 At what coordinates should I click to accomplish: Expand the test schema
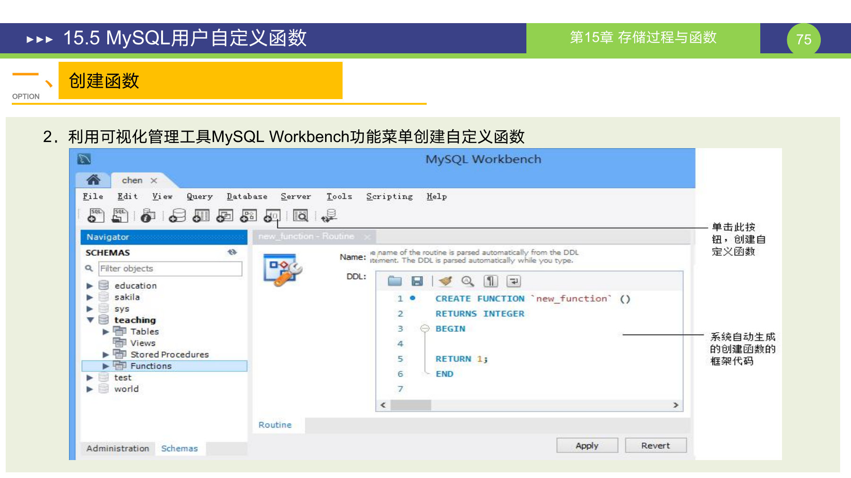point(89,377)
